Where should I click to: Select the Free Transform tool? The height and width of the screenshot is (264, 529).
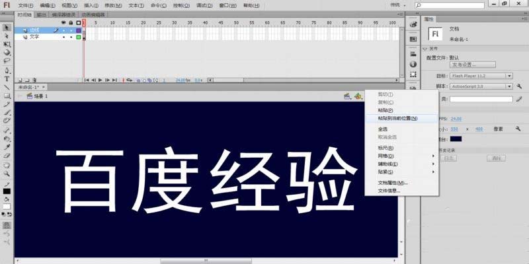(x=7, y=44)
